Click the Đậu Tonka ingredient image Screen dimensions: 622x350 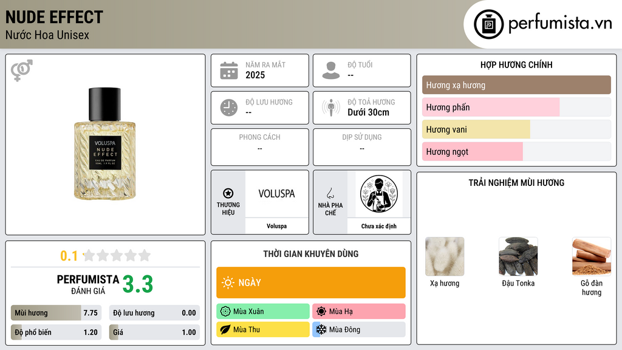click(x=518, y=256)
